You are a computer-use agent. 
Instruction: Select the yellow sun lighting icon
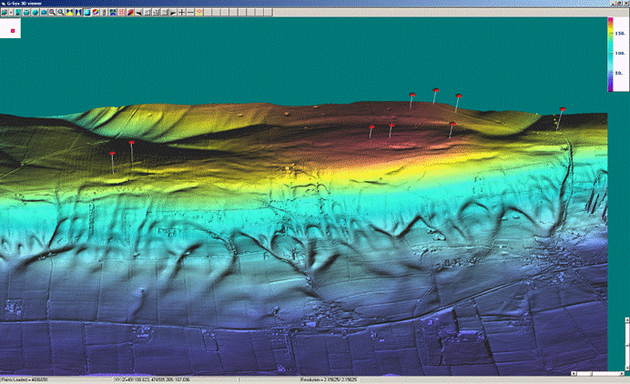pyautogui.click(x=198, y=14)
